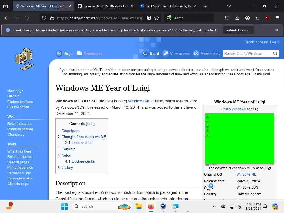284x213 pixels.
Task: Open the Firefox hamburger menu
Action: coord(277,18)
